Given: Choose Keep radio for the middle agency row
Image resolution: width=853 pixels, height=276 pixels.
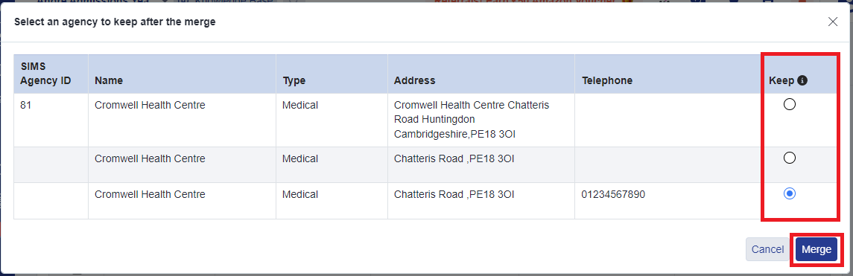Looking at the screenshot, I should (x=790, y=158).
